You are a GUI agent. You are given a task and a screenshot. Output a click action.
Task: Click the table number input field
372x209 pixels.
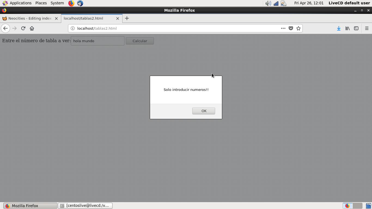97,41
